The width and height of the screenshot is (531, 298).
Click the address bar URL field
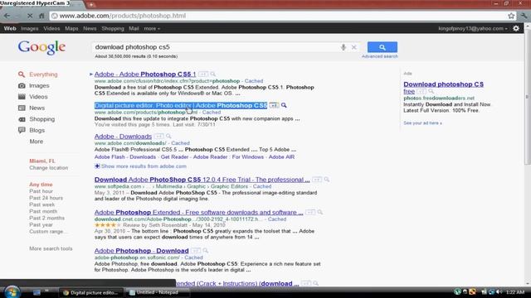coord(278,16)
